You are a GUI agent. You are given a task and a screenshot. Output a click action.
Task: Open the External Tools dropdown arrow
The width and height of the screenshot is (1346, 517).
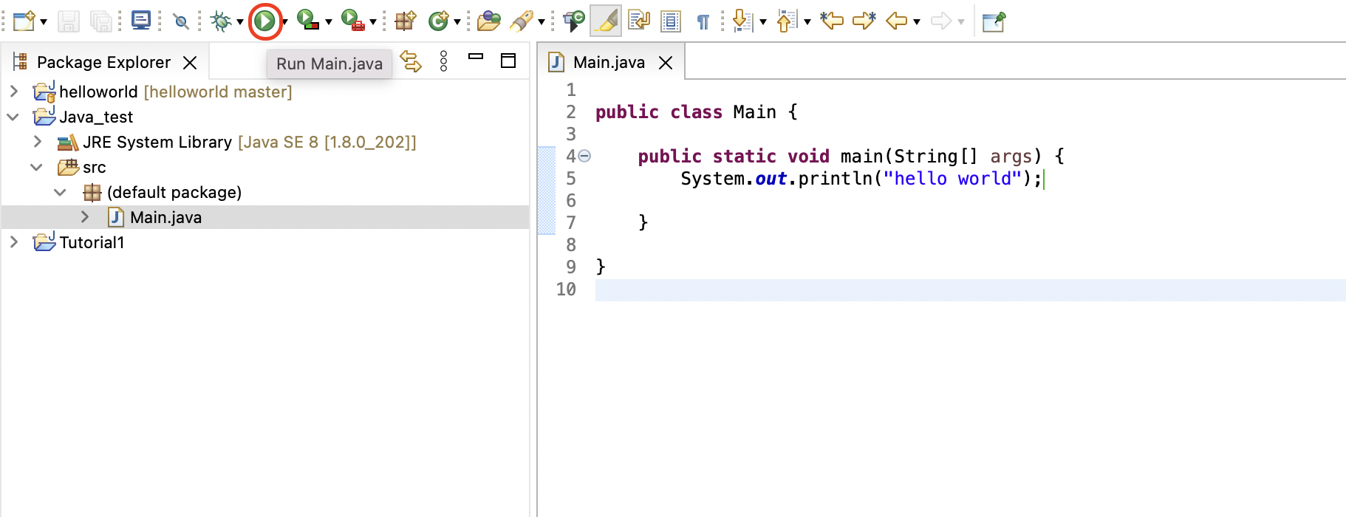[373, 22]
